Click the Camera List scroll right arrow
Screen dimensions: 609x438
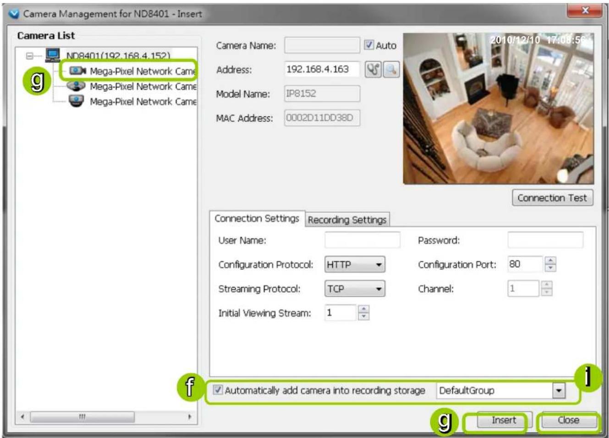[190, 417]
